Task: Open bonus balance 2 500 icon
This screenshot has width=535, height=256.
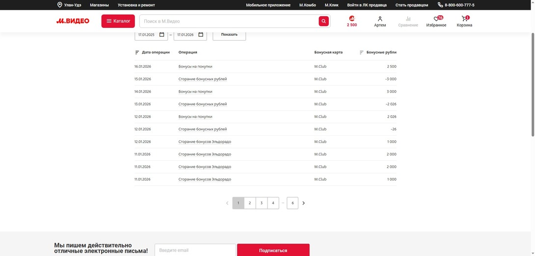Action: tap(352, 19)
